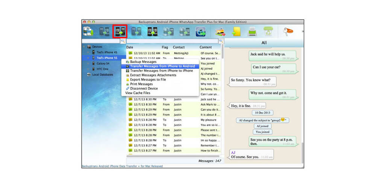Select Ted's iPhone 4S in the tree

tap(107, 52)
